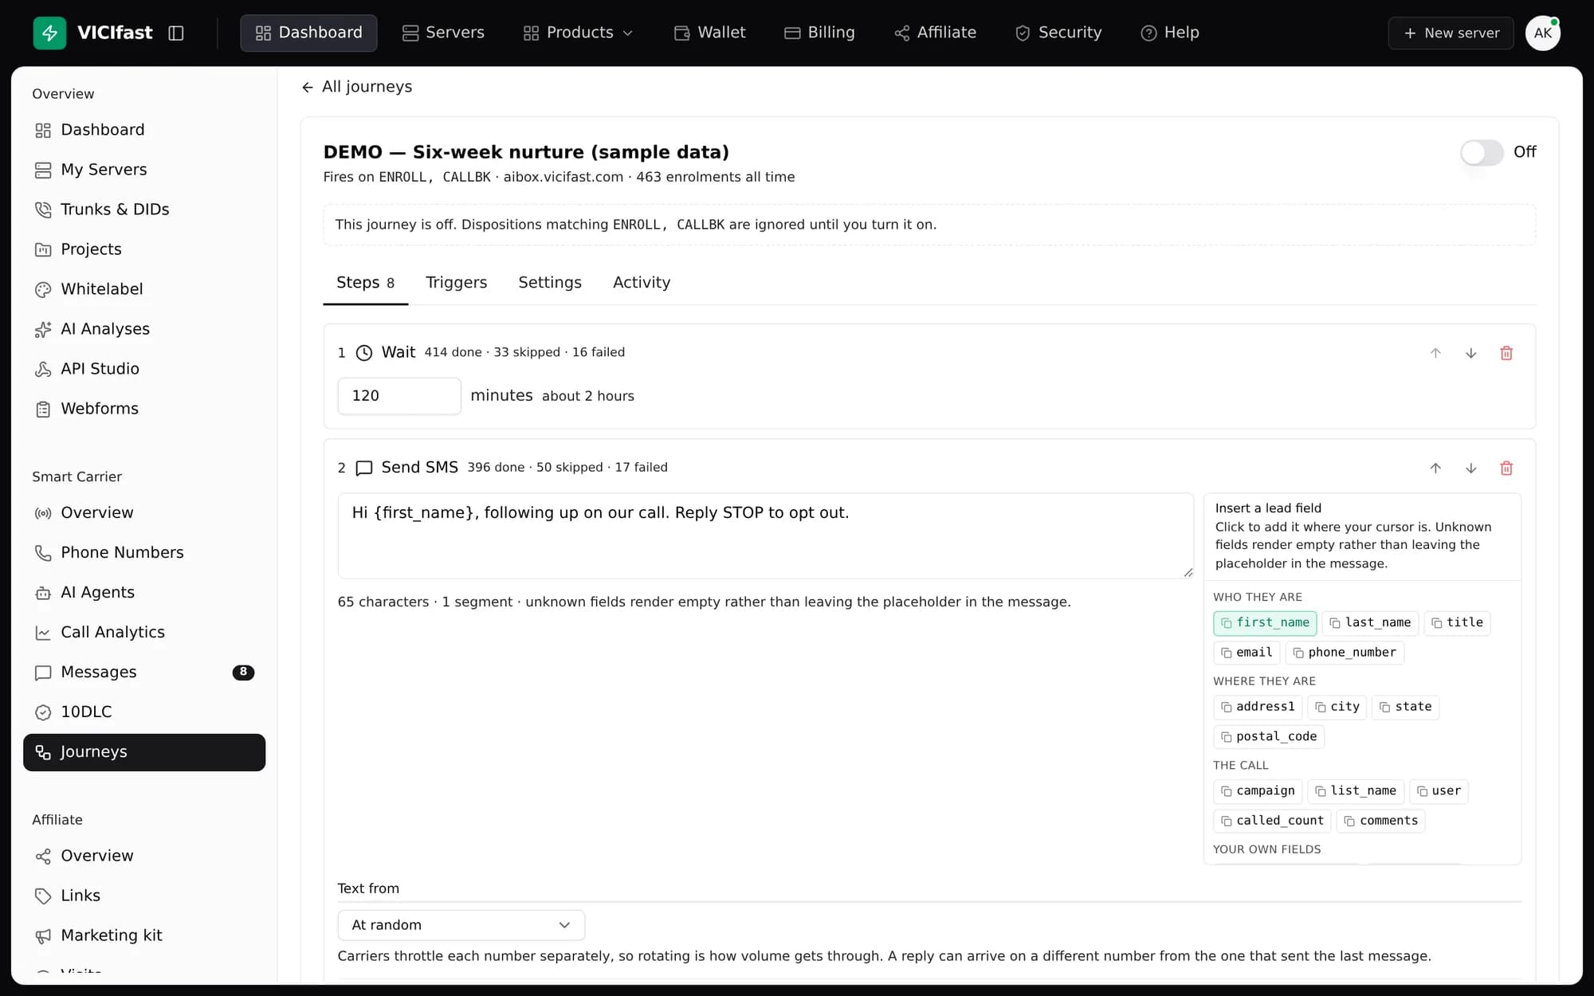1594x996 pixels.
Task: Insert the called_count lead field
Action: [x=1272, y=821]
